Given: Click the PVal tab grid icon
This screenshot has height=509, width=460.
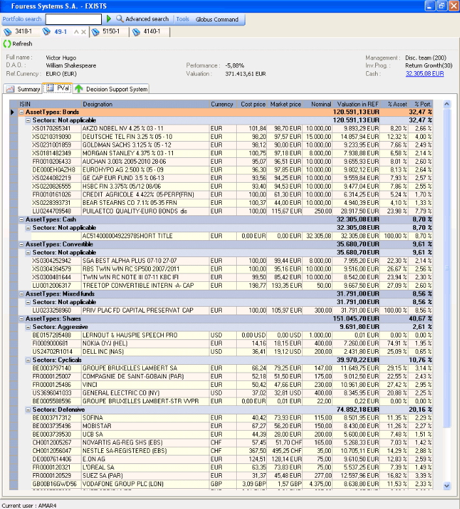Looking at the screenshot, I should click(x=50, y=88).
